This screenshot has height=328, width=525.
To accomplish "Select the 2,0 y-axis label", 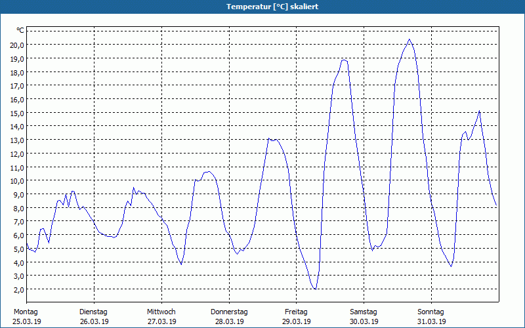I will (17, 289).
